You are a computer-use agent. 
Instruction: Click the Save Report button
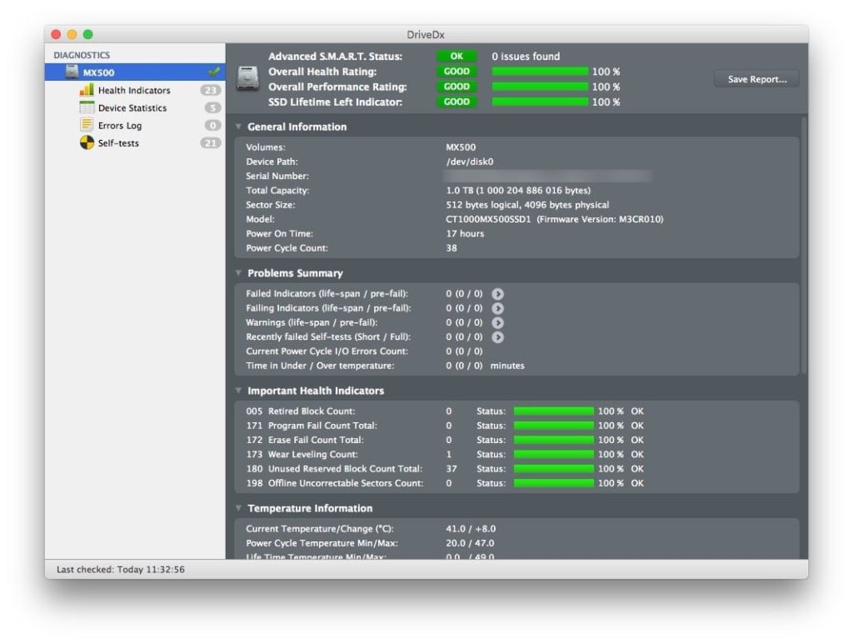click(x=756, y=79)
